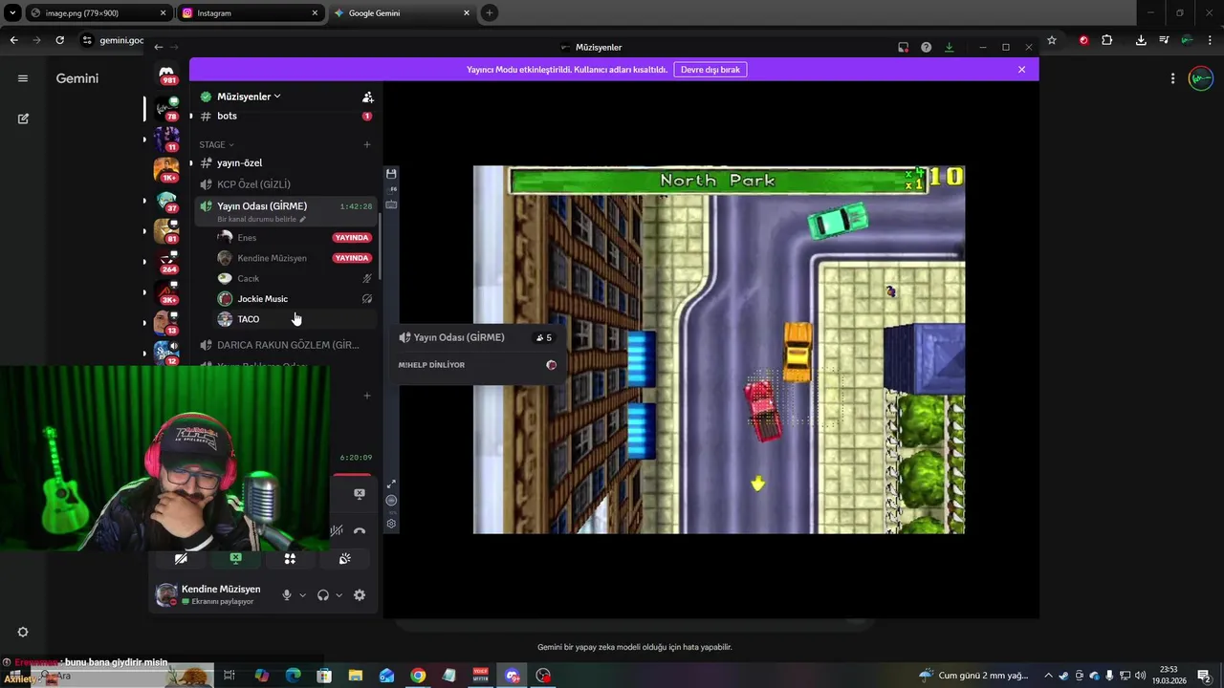The width and height of the screenshot is (1224, 688).
Task: Click the Devre dışı bırak button
Action: (710, 70)
